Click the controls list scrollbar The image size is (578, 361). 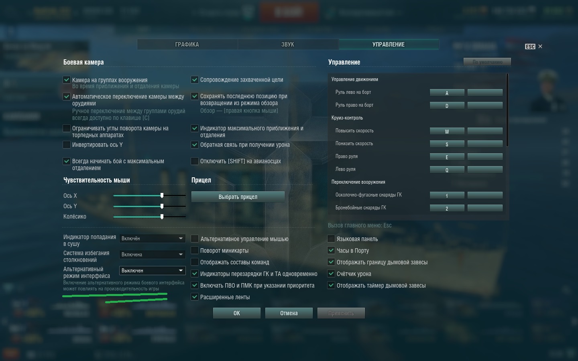pos(507,110)
